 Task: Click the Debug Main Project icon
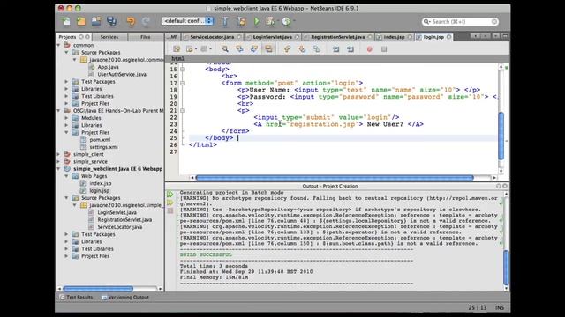click(269, 21)
